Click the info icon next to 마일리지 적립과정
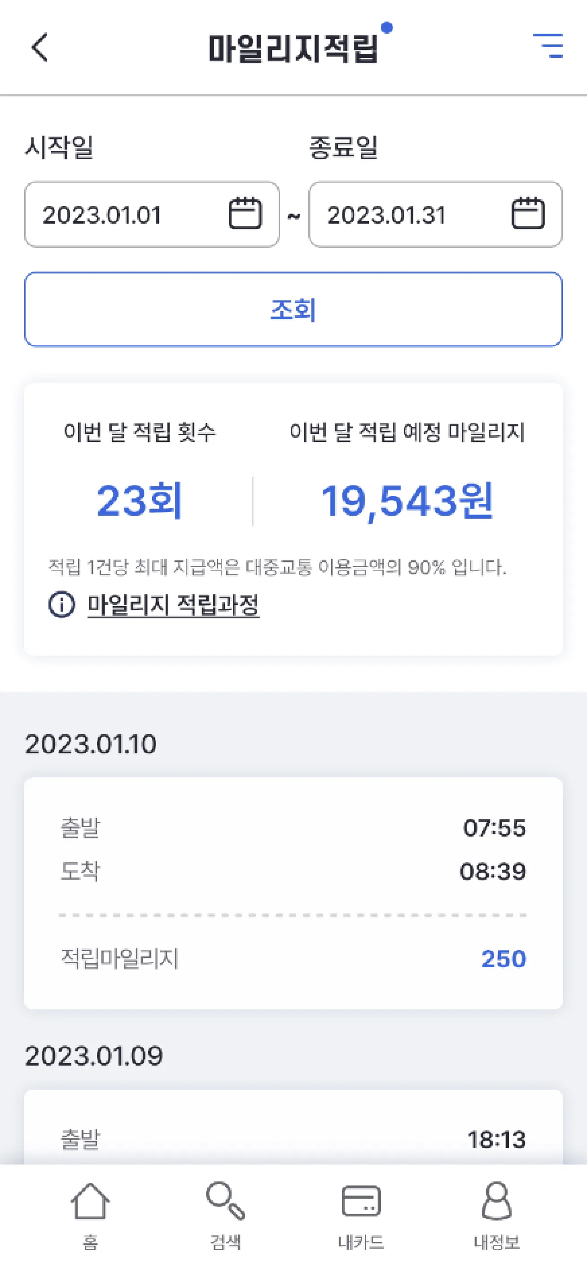 tap(60, 606)
